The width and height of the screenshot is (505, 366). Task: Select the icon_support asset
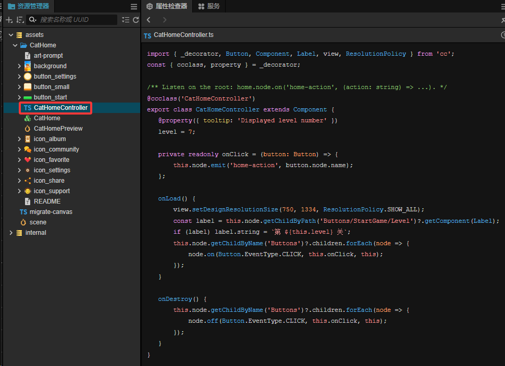coord(72,191)
